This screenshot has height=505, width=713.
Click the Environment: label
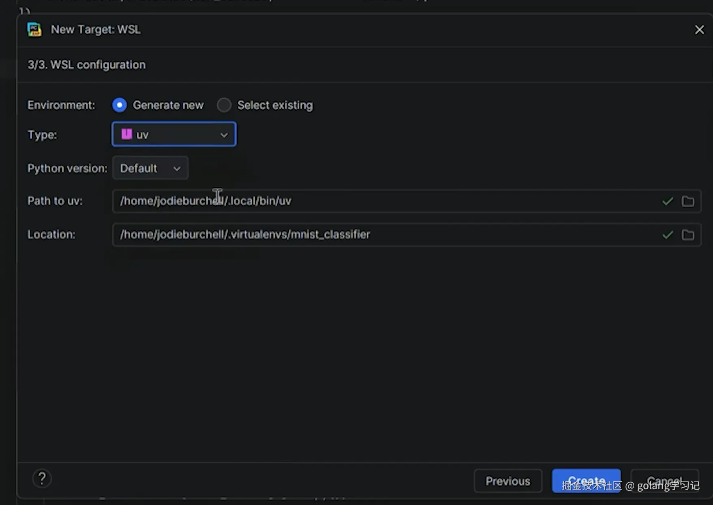61,105
